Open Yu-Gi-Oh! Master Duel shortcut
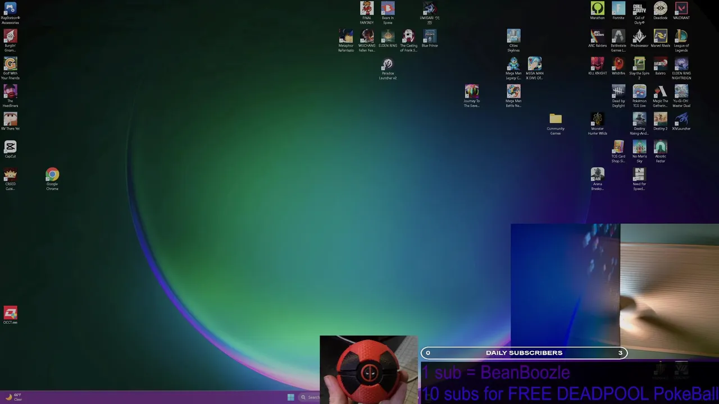 (x=681, y=96)
